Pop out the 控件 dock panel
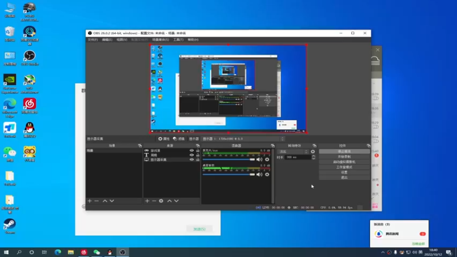Image resolution: width=457 pixels, height=257 pixels. [x=368, y=146]
